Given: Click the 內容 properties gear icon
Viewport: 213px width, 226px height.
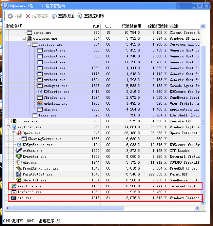Looking at the screenshot, I should click(10, 16).
